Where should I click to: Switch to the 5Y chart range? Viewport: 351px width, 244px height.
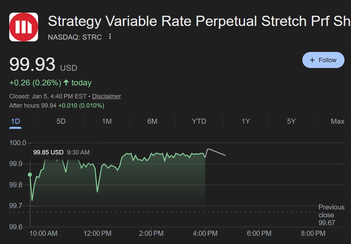[291, 121]
